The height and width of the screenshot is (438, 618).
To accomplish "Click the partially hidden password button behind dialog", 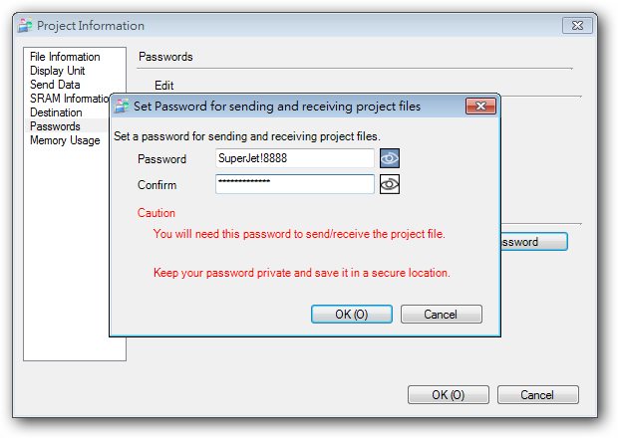I will click(x=531, y=242).
